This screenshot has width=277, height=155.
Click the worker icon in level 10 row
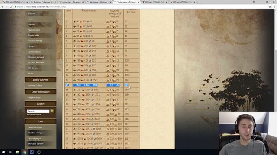[108, 65]
